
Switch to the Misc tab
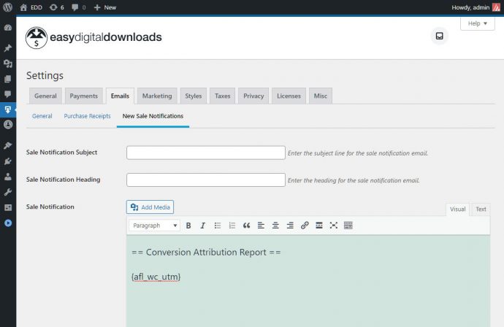coord(321,96)
